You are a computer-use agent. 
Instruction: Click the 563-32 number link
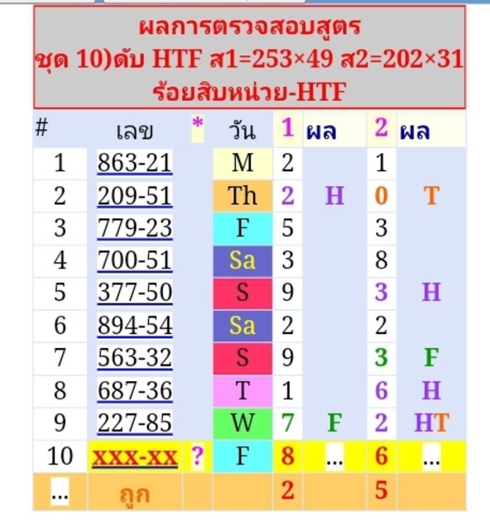pos(135,358)
